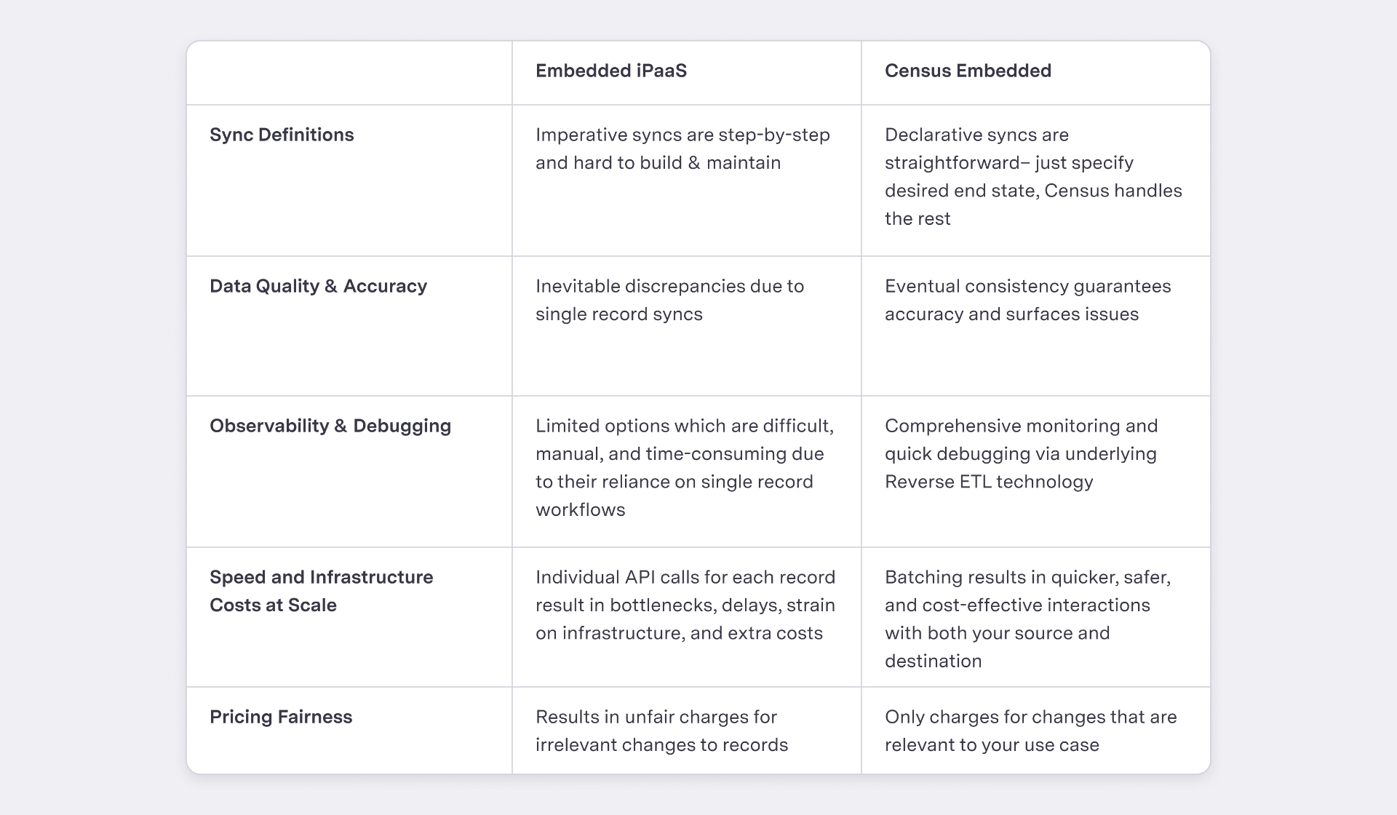Image resolution: width=1397 pixels, height=815 pixels.
Task: Select the Data Quality & Accuracy label
Action: (318, 286)
